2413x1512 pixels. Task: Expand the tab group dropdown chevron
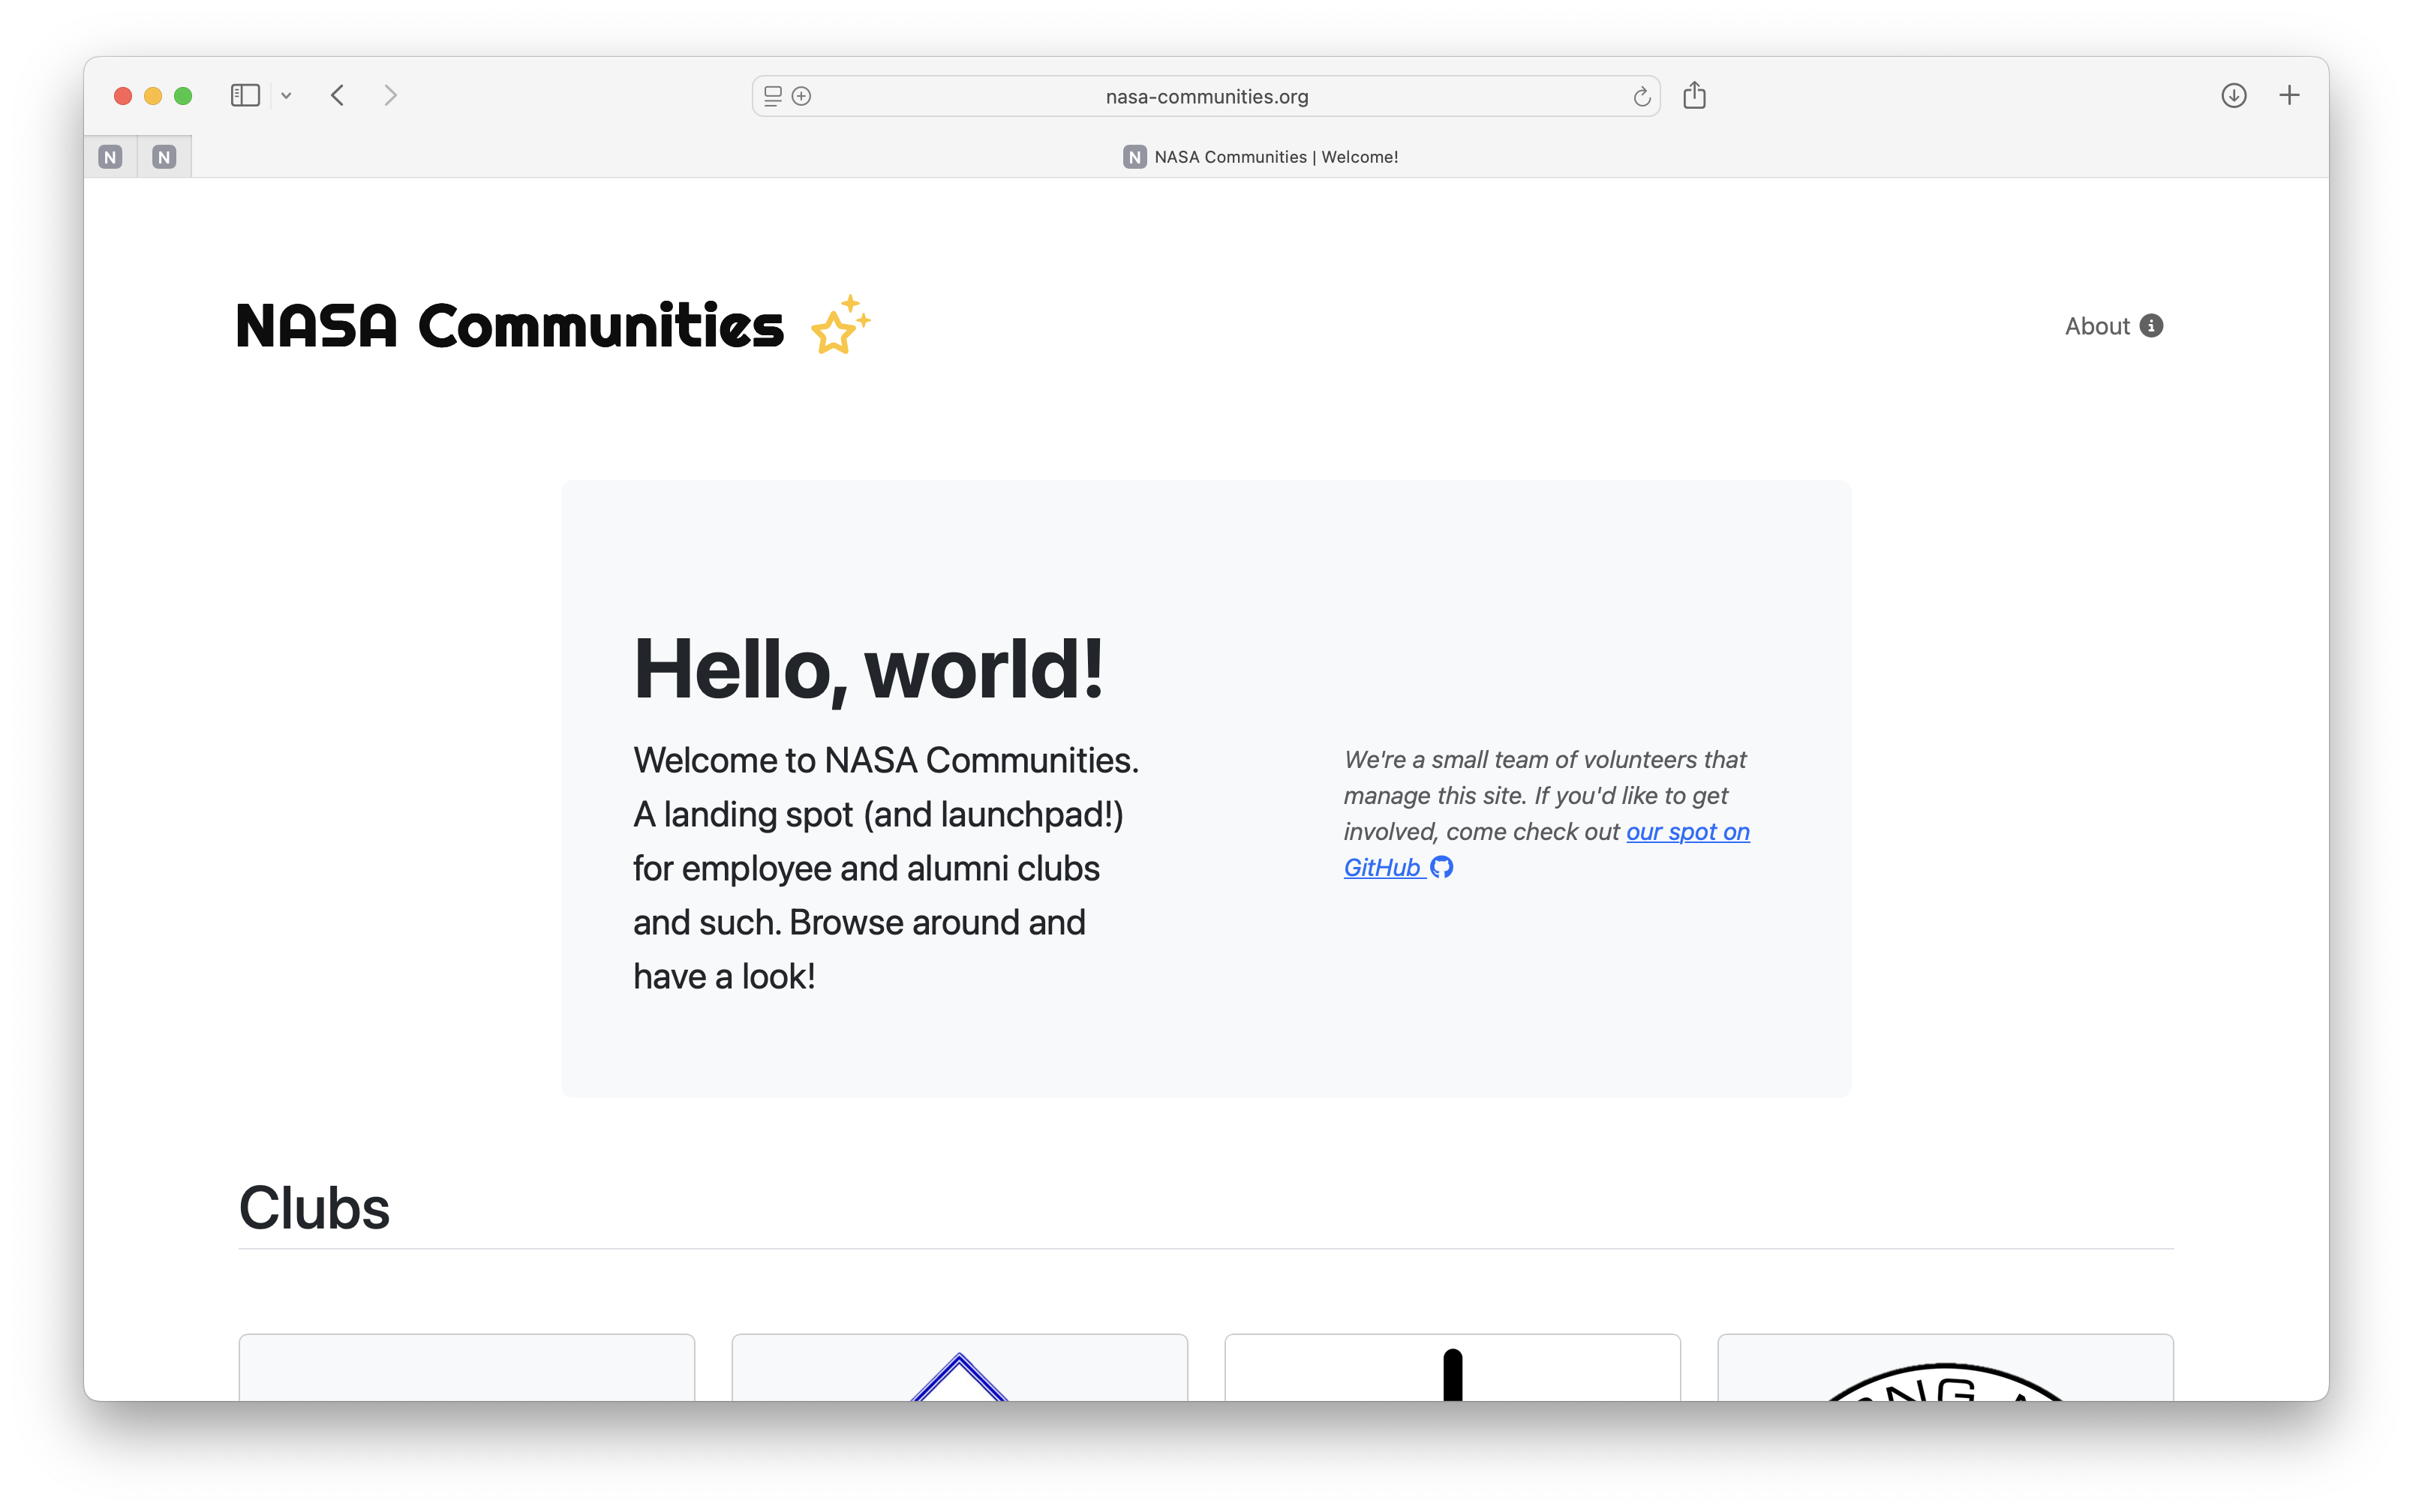(x=286, y=96)
